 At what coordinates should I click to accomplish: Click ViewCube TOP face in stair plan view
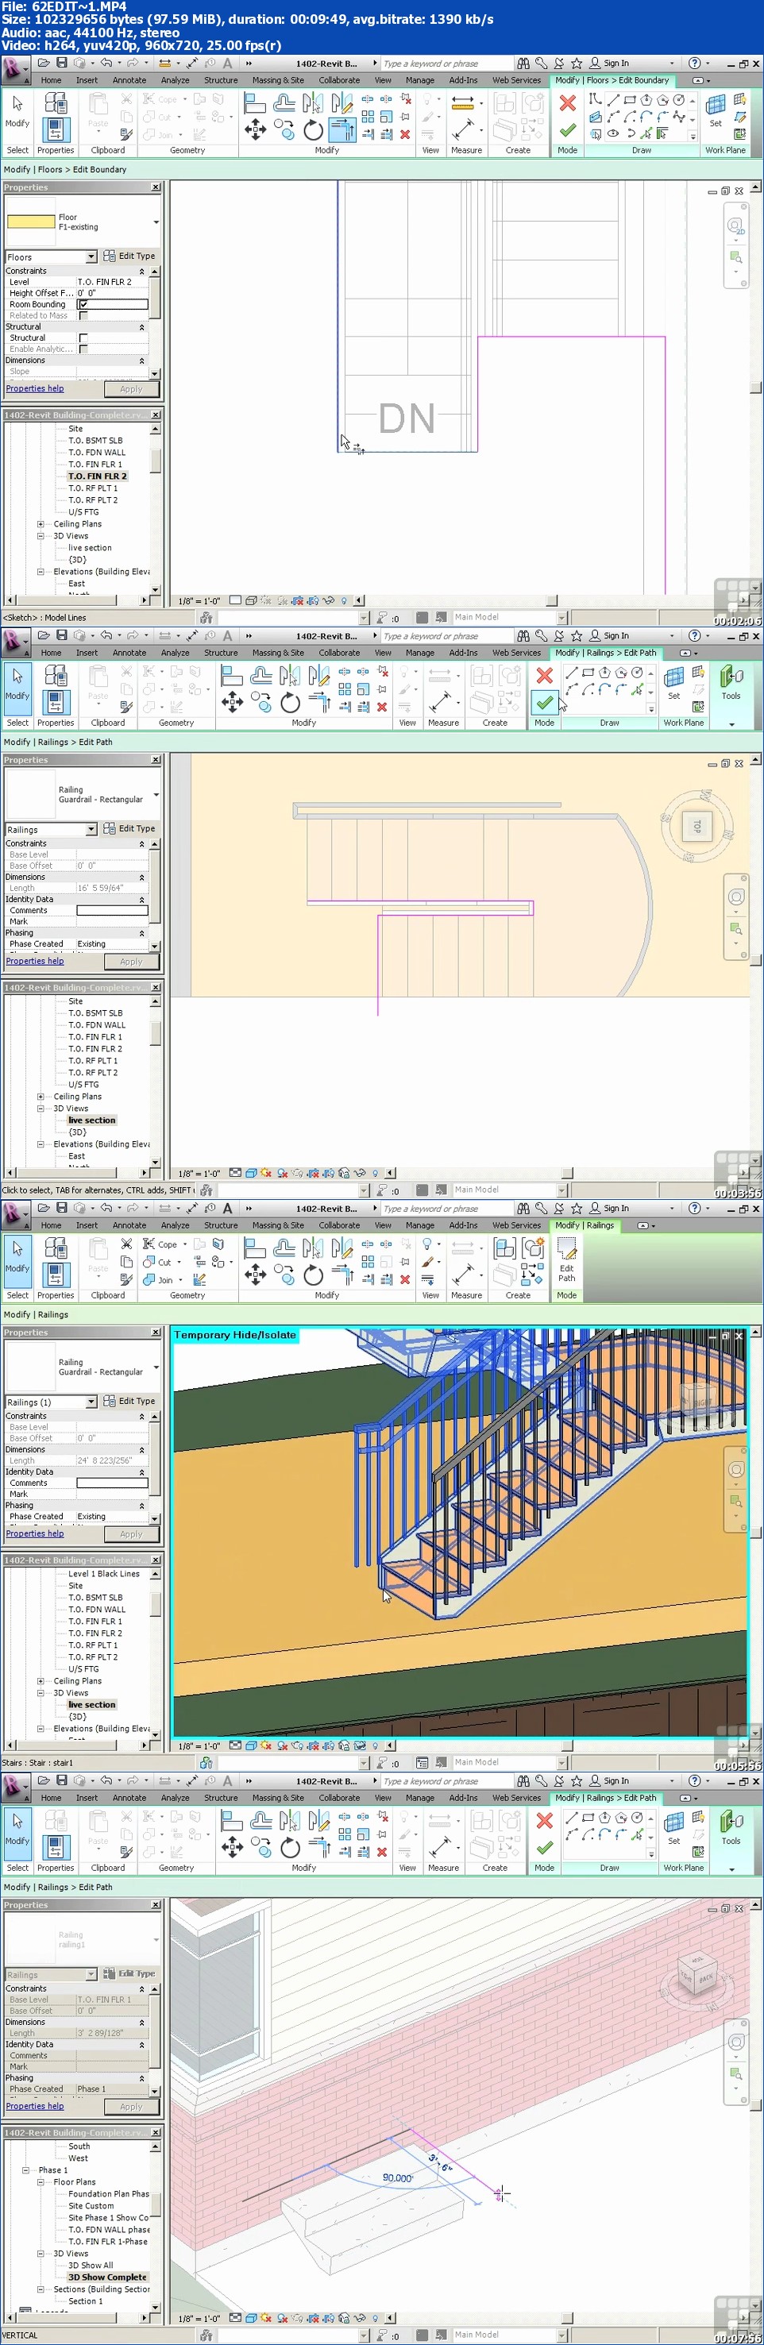tap(696, 826)
